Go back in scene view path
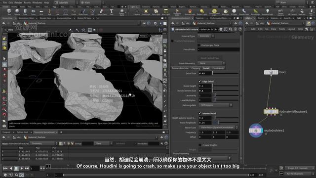 pyautogui.click(x=4, y=23)
